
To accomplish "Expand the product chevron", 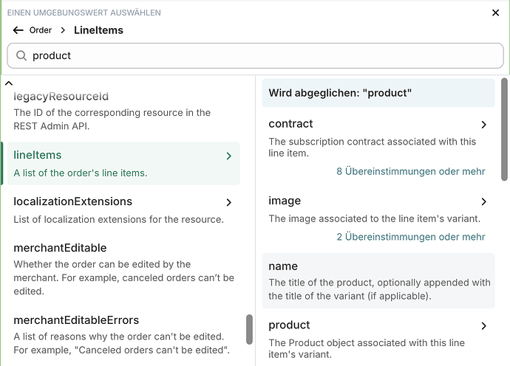I will [484, 325].
